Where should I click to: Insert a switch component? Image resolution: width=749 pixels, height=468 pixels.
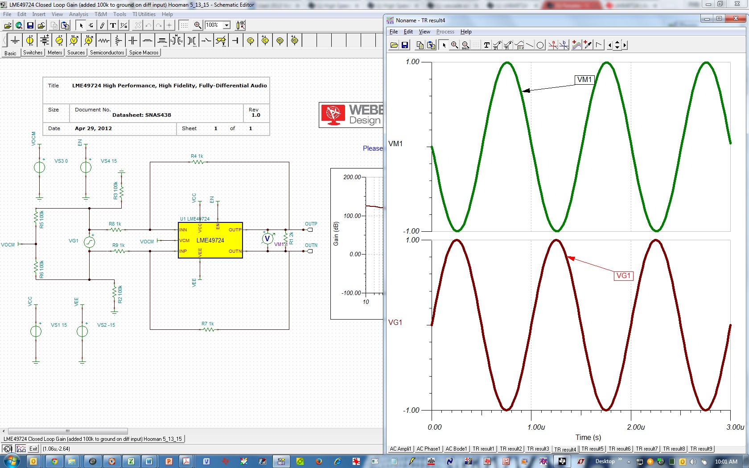coord(206,41)
